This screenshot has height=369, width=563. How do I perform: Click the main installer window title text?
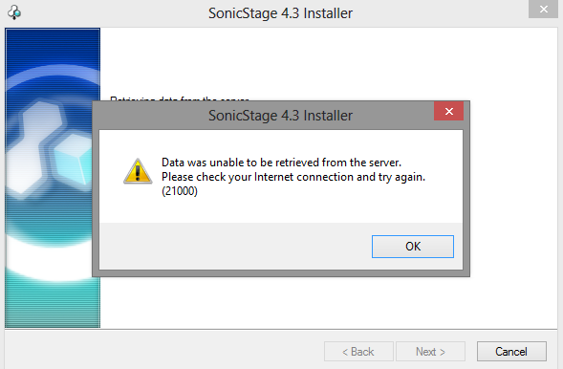[x=280, y=13]
